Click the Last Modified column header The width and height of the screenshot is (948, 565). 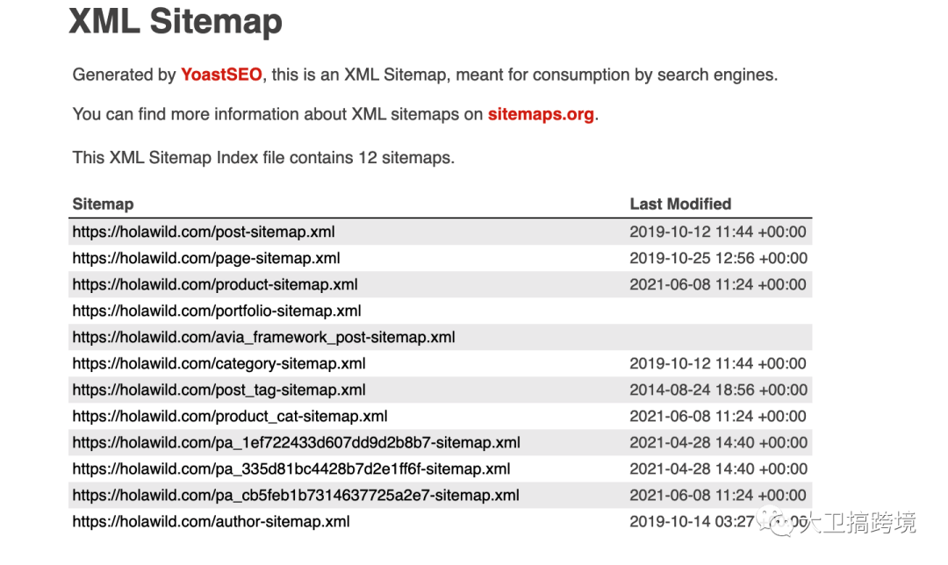click(x=679, y=204)
